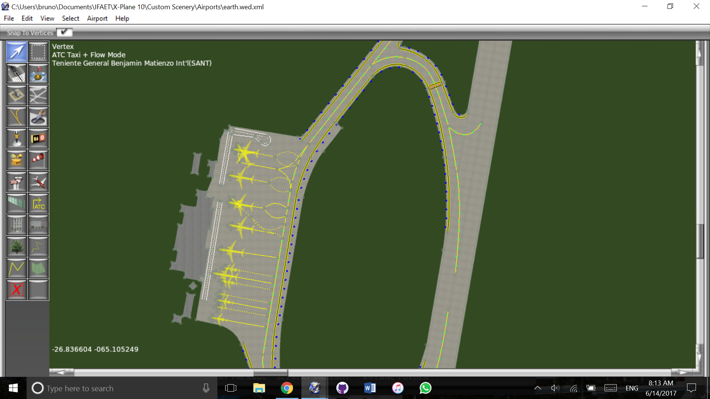
Task: Select the Vertex arrow tool
Action: point(17,52)
